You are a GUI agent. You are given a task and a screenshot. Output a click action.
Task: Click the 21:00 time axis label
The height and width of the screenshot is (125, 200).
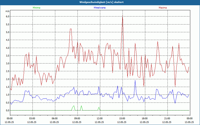point(167,118)
